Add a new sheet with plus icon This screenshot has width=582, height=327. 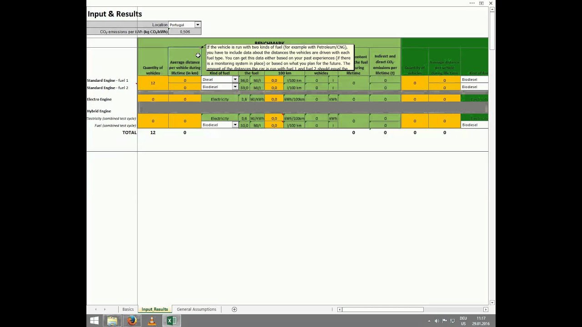click(x=235, y=309)
